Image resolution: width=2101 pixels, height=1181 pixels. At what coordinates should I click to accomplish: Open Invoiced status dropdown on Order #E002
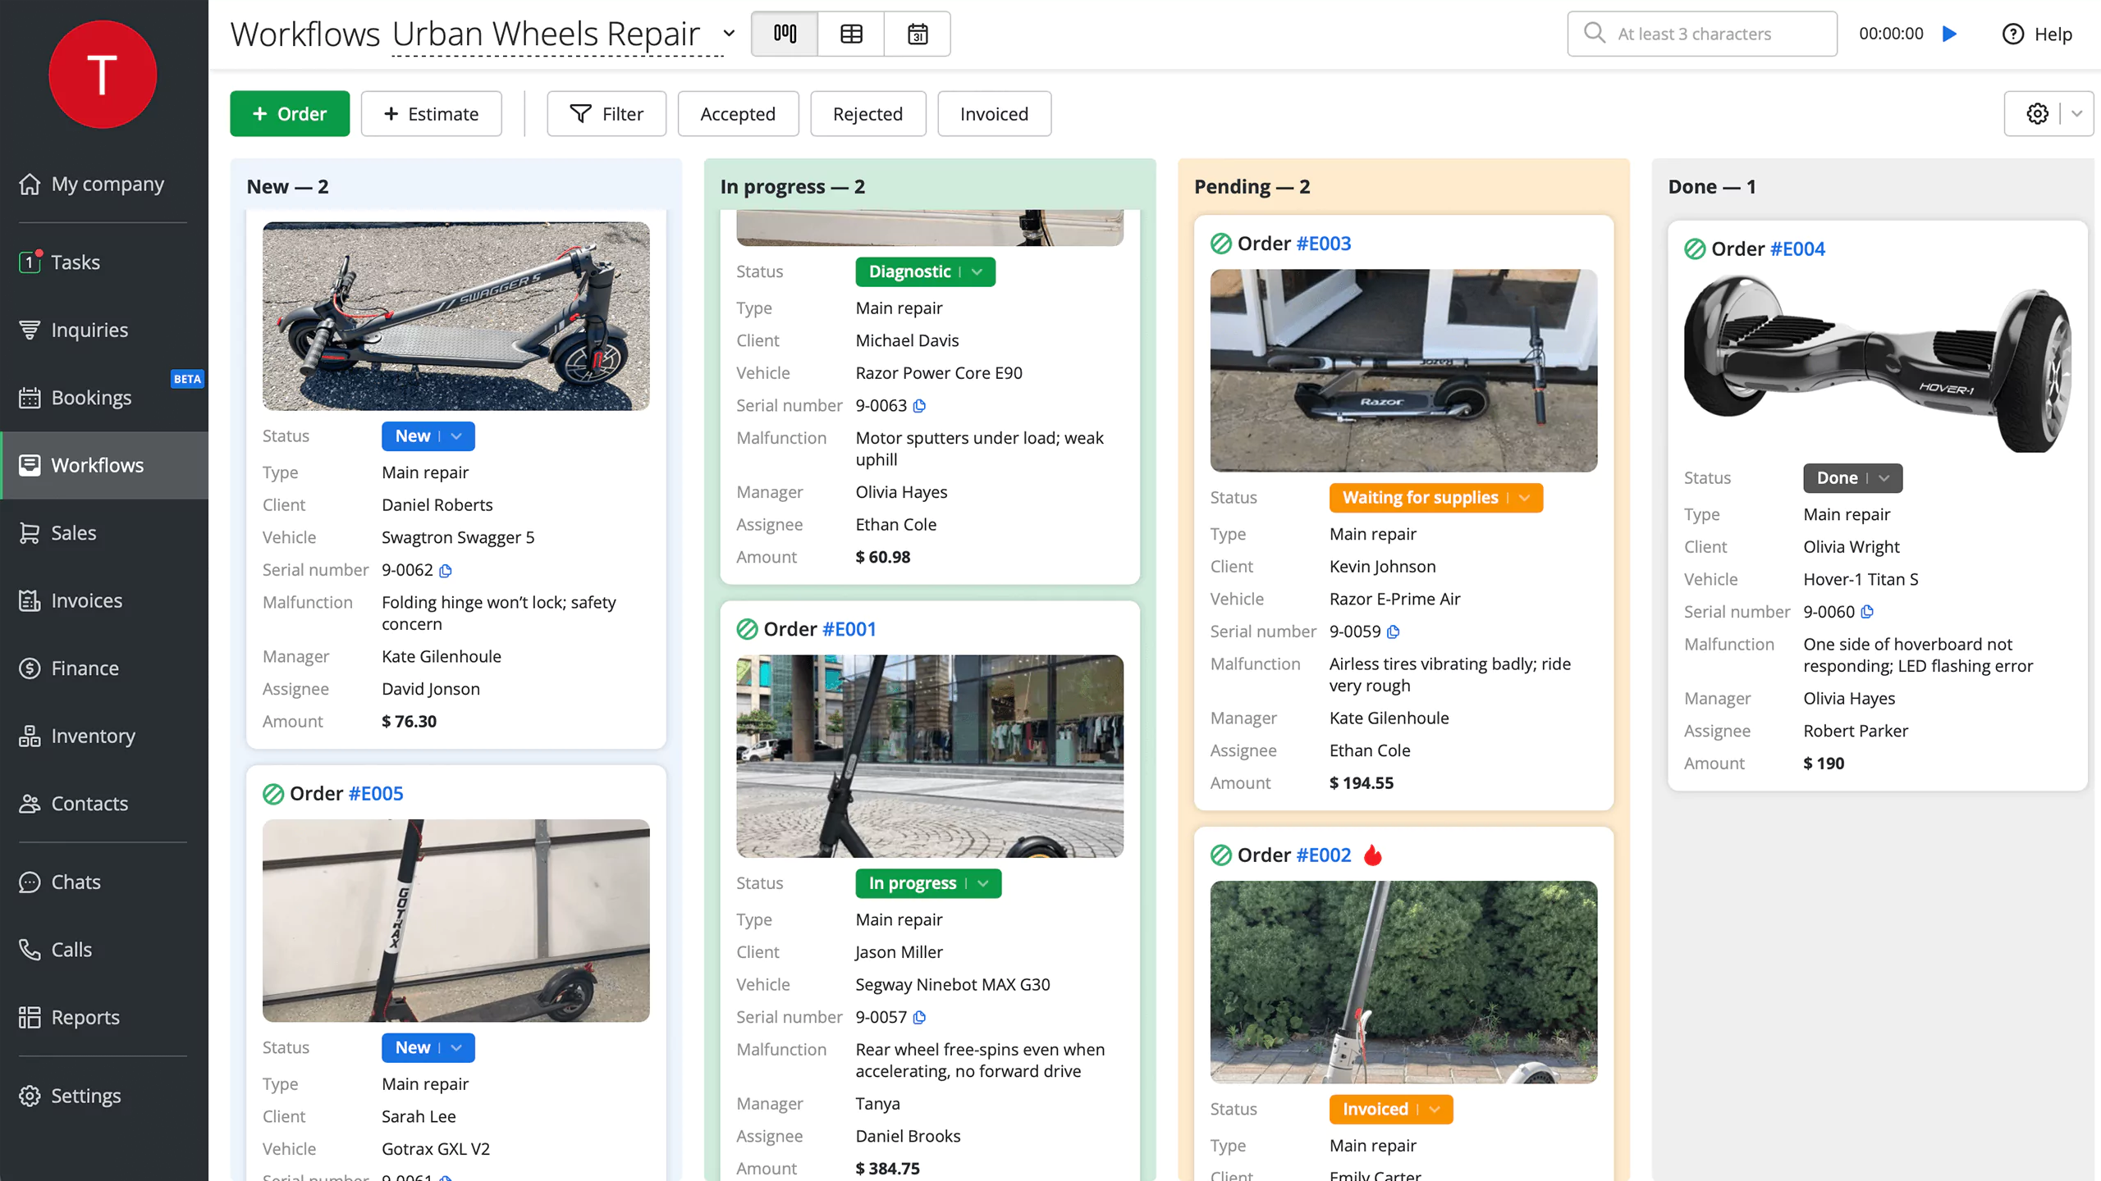pyautogui.click(x=1391, y=1109)
